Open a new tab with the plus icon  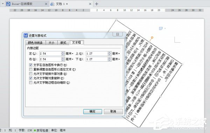pyautogui.click(x=97, y=4)
